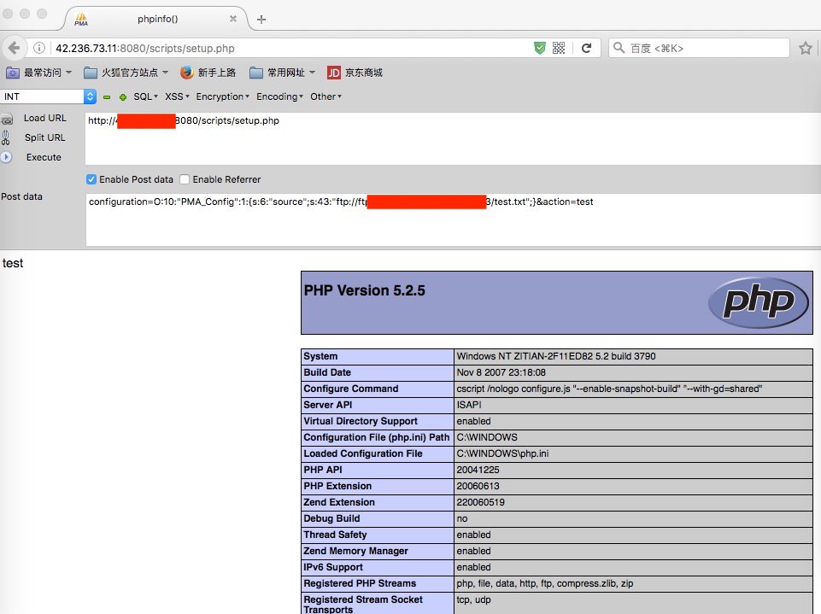Click the value 'C:\WINDOWS\php.ini'
Image resolution: width=821 pixels, height=614 pixels.
tap(502, 453)
